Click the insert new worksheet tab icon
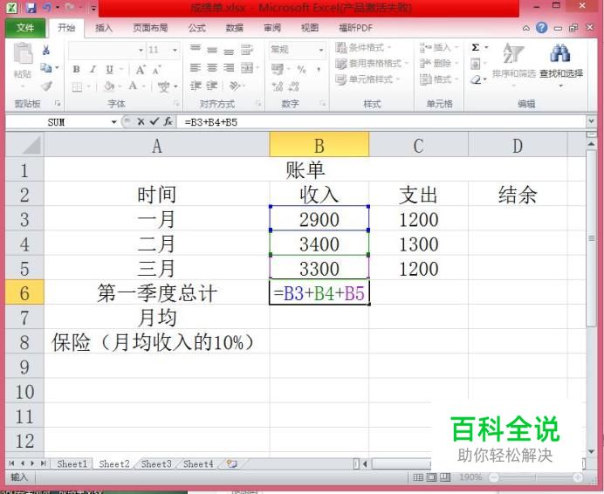Image resolution: width=604 pixels, height=494 pixels. 231,464
